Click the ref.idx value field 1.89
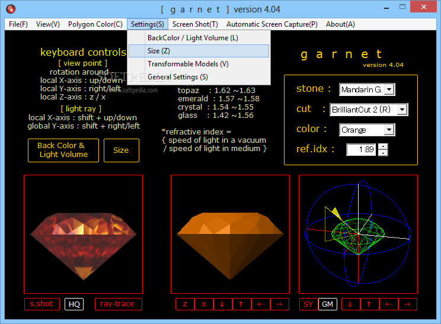 pos(361,149)
